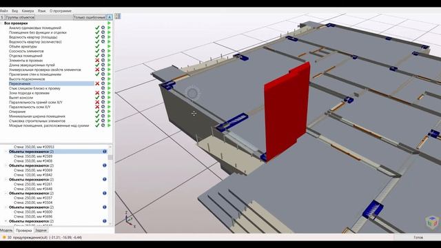This screenshot has height=248, width=441.
Task: Collapse the 'Все проверки' tree root
Action: click(1, 23)
